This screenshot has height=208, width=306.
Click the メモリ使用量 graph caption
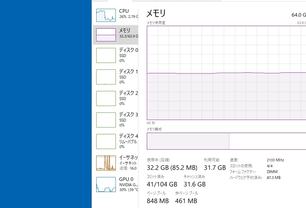pos(156,23)
